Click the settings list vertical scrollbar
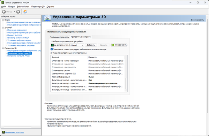Viewport: 209px width, 136px height. pos(126,84)
